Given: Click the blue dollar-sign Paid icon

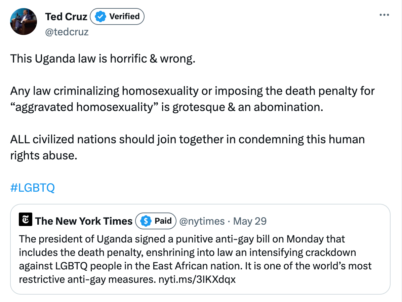Looking at the screenshot, I should (146, 221).
